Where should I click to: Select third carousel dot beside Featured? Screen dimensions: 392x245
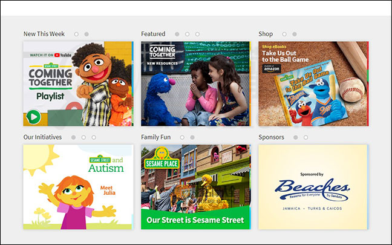click(197, 34)
